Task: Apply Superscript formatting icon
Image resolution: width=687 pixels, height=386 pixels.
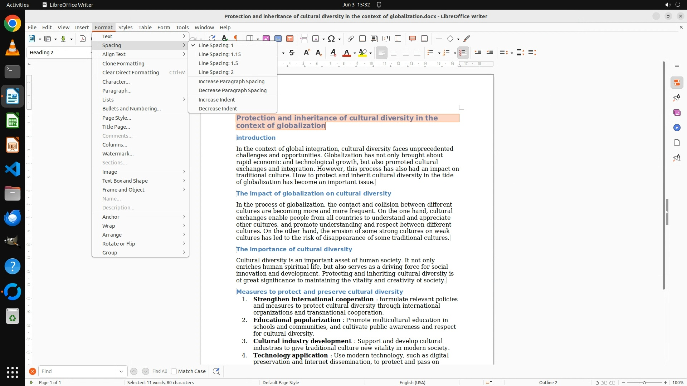Action: pyautogui.click(x=306, y=53)
